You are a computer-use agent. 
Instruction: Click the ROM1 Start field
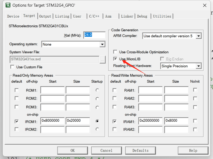[x=52, y=90]
